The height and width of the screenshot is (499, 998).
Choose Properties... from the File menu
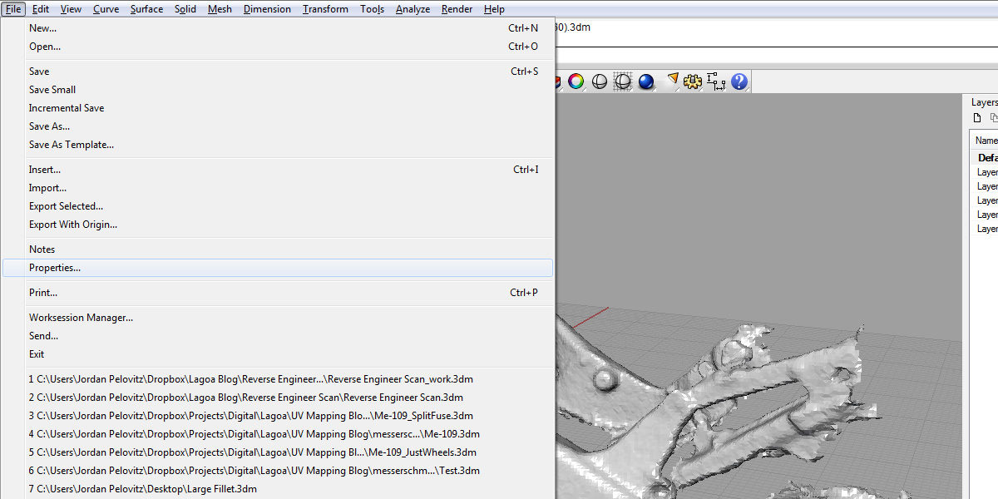click(55, 268)
